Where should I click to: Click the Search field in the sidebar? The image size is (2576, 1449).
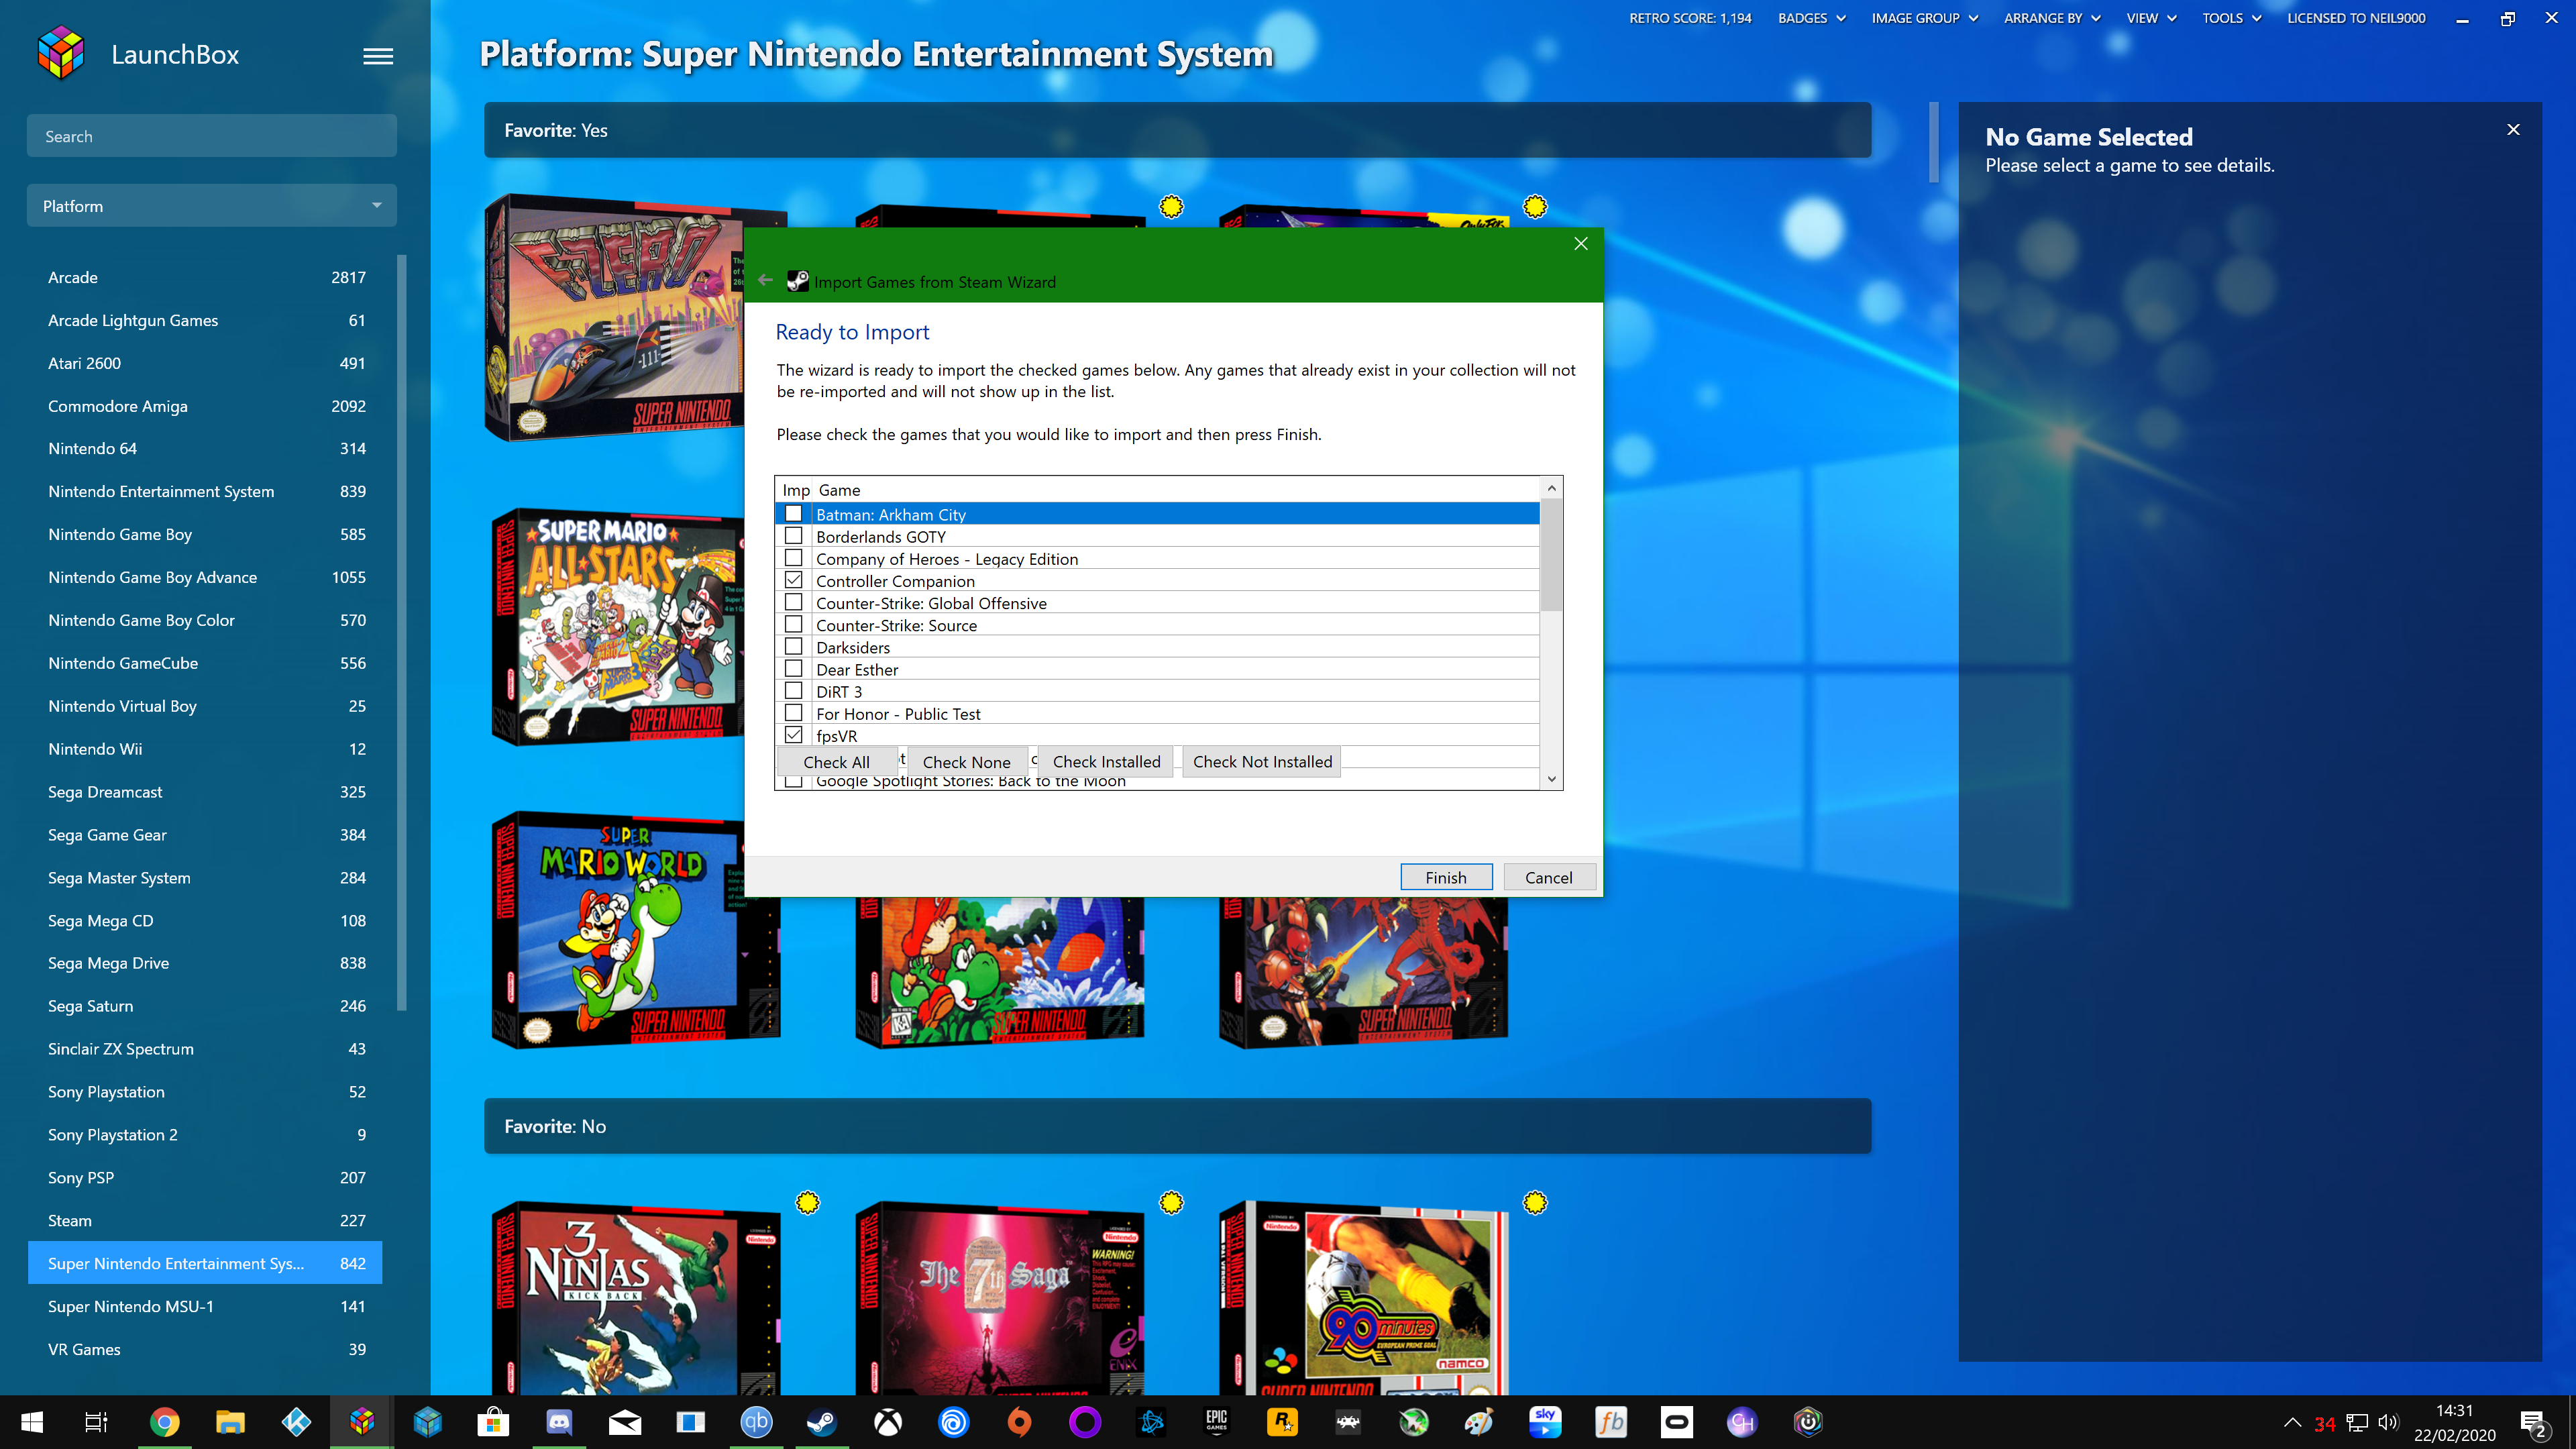click(x=212, y=136)
